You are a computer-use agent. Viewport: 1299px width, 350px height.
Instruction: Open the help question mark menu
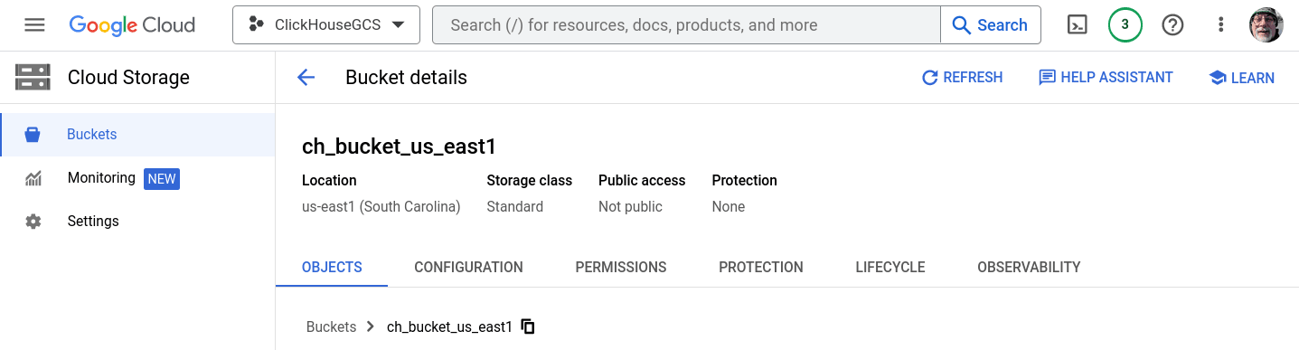pyautogui.click(x=1172, y=25)
